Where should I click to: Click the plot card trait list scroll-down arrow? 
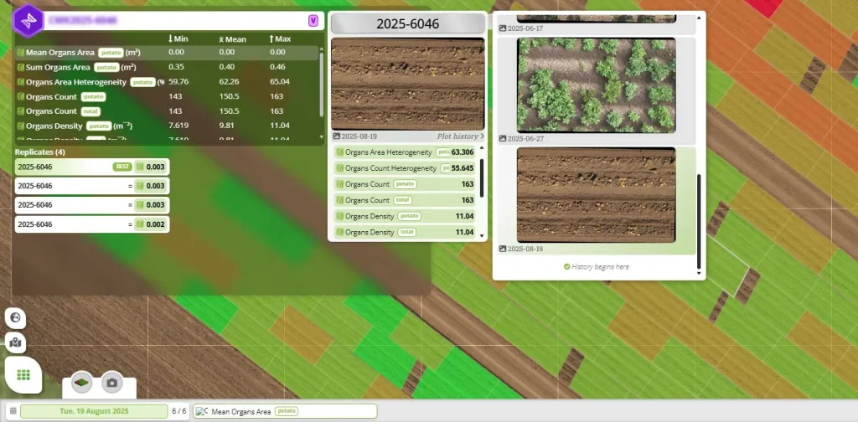coord(482,236)
